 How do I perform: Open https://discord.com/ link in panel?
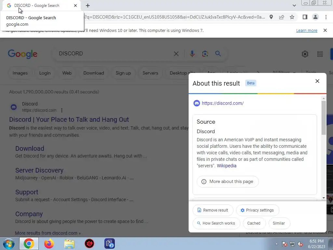point(222,103)
